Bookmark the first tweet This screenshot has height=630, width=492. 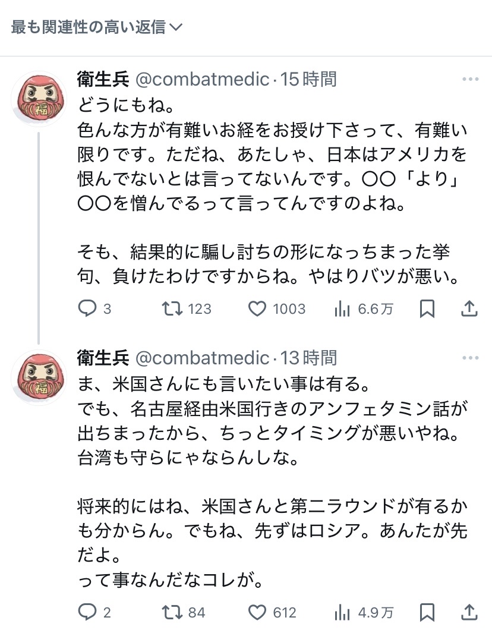tap(427, 308)
